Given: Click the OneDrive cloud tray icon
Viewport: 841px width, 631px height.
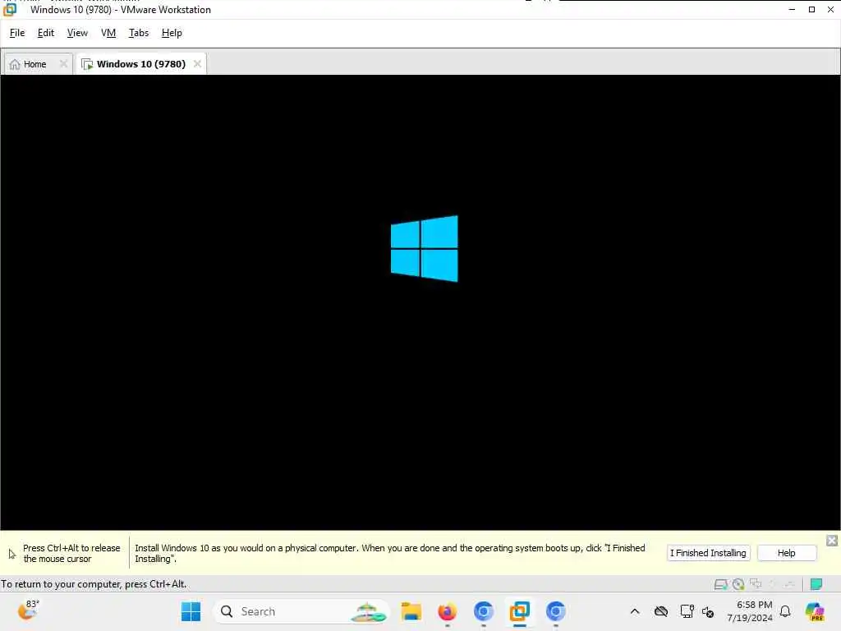Looking at the screenshot, I should coord(661,611).
